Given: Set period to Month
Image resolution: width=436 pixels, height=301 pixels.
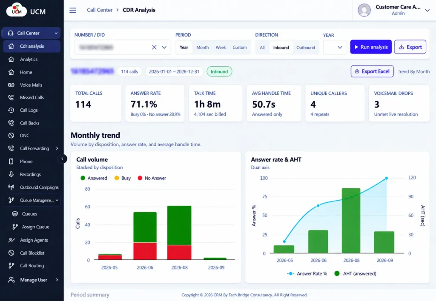Looking at the screenshot, I should 202,48.
